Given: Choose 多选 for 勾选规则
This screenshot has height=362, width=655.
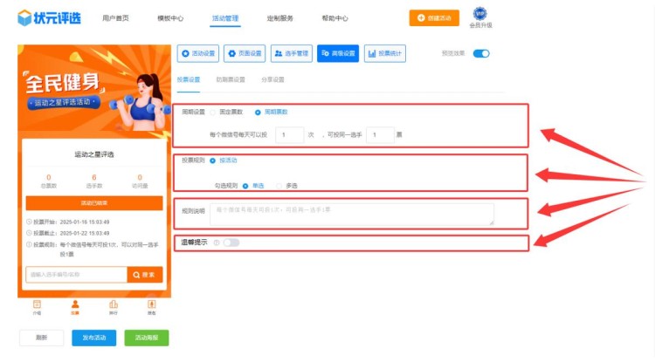Looking at the screenshot, I should tap(279, 185).
